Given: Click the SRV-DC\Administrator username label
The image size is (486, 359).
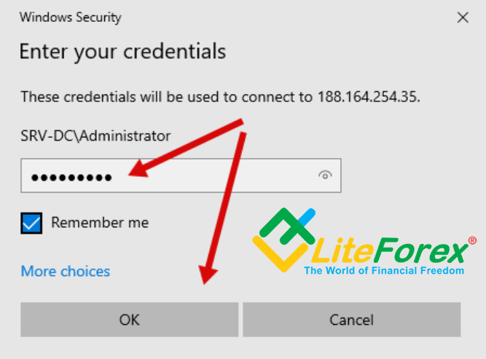Looking at the screenshot, I should 95,136.
